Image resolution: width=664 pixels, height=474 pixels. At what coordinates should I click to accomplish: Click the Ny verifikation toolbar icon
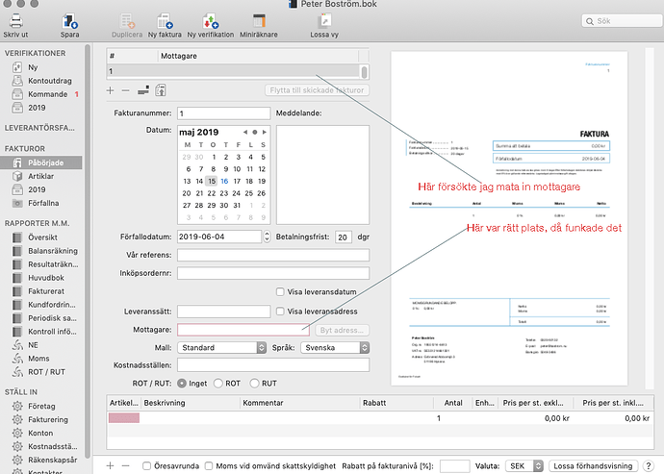[x=211, y=21]
